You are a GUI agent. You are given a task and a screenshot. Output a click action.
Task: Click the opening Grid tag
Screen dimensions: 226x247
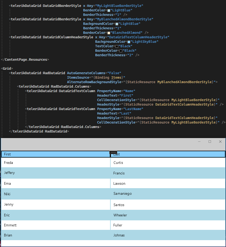[x=7, y=69]
